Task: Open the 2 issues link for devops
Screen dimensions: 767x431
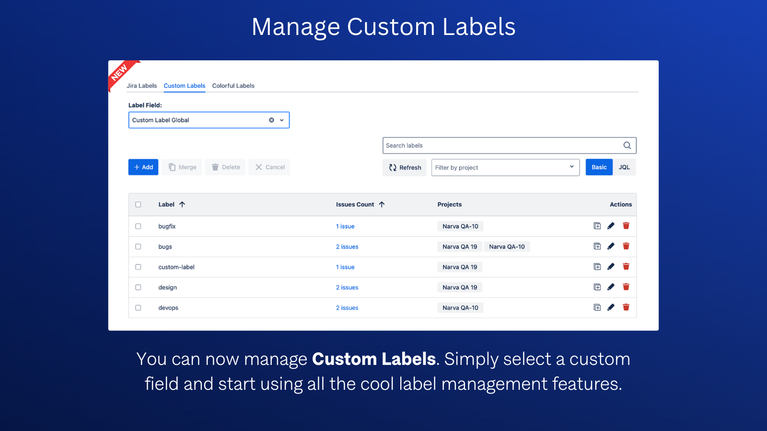Action: [347, 308]
